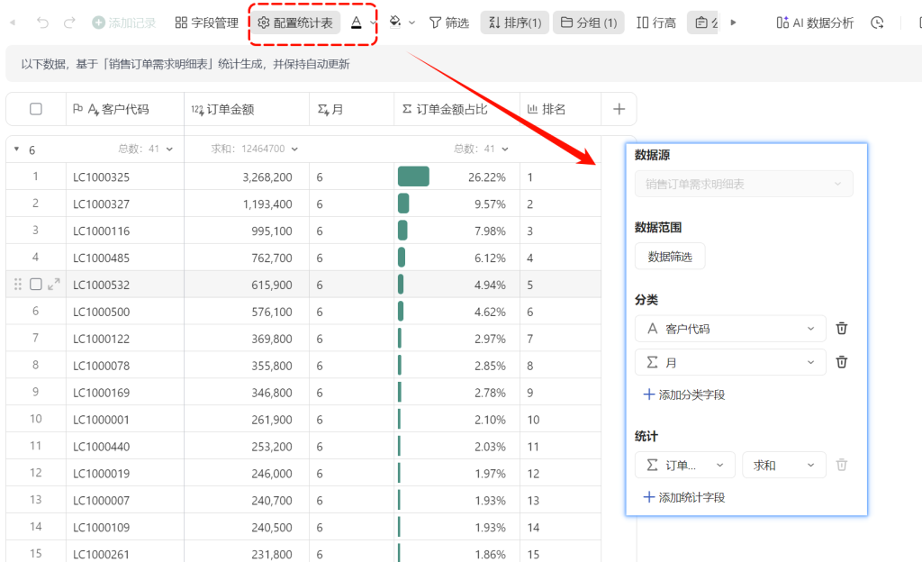
Task: Select cell LC1000122
Action: tap(124, 339)
